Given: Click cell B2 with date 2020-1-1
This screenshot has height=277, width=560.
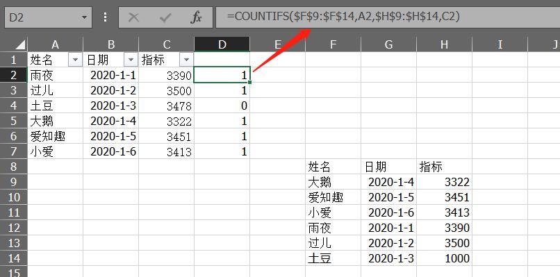Looking at the screenshot, I should [110, 75].
